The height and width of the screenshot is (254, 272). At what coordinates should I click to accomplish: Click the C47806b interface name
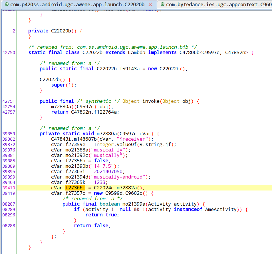pyautogui.click(x=189, y=53)
